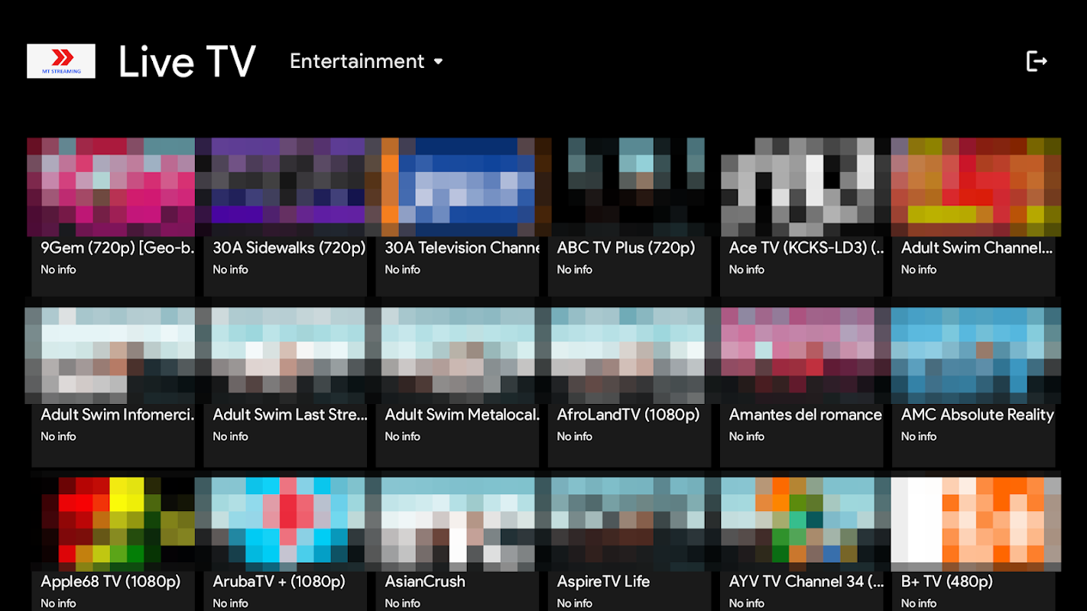Viewport: 1087px width, 611px height.
Task: Select the 9Gem (720p) channel title
Action: (x=118, y=247)
